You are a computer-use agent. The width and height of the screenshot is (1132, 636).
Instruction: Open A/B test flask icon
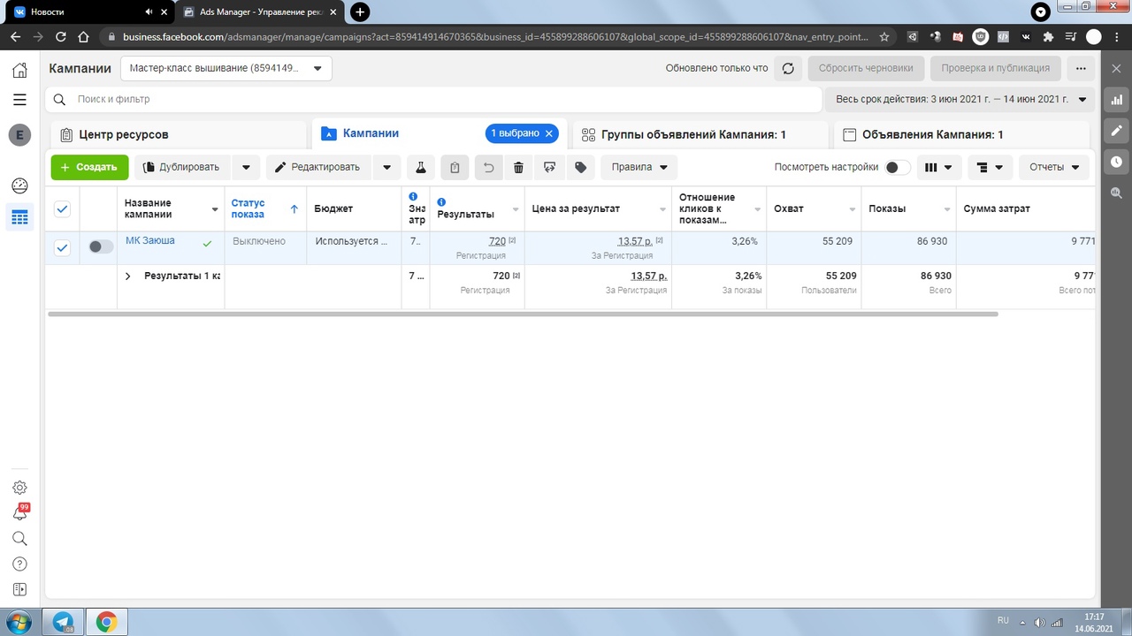click(421, 167)
